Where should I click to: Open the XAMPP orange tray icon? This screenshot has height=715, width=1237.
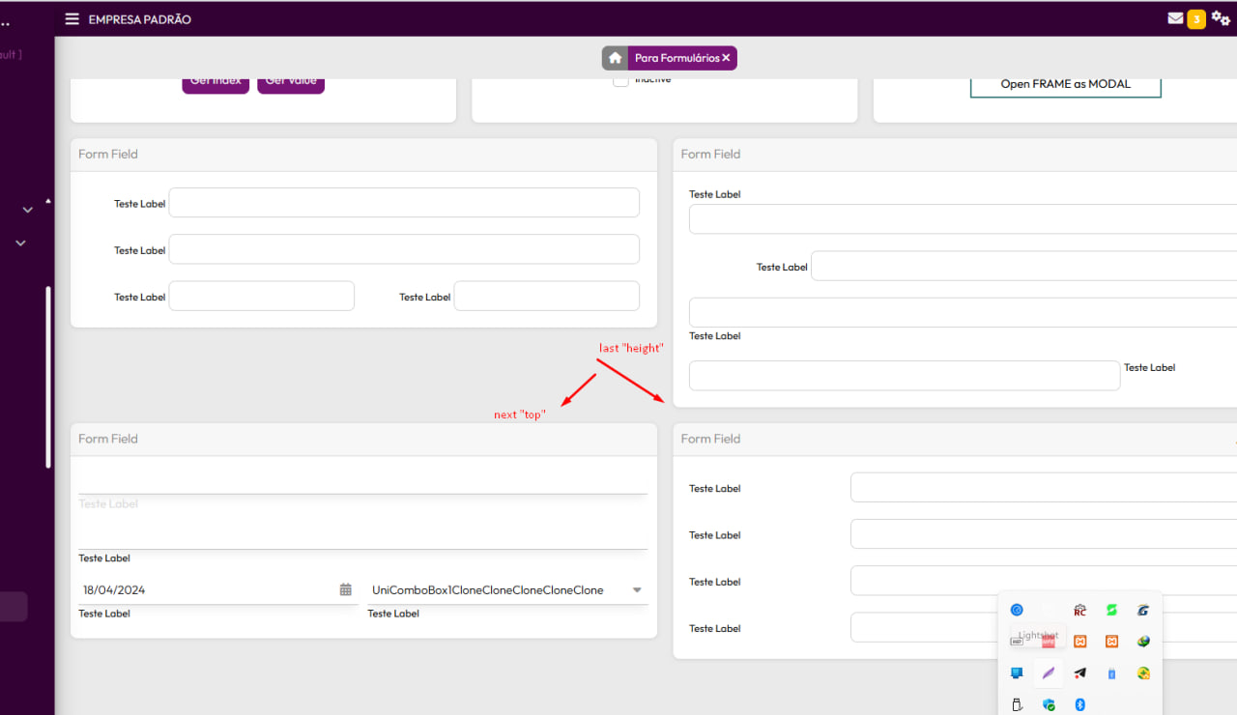coord(1080,641)
